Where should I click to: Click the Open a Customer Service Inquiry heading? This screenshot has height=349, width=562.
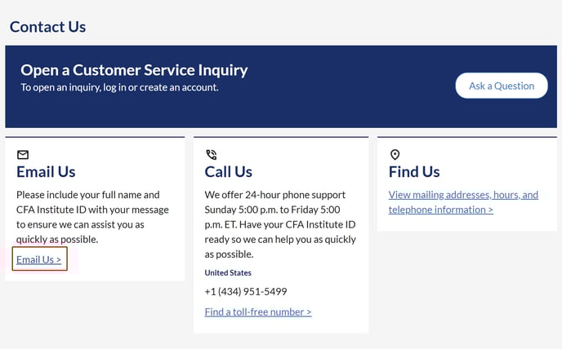coord(134,70)
